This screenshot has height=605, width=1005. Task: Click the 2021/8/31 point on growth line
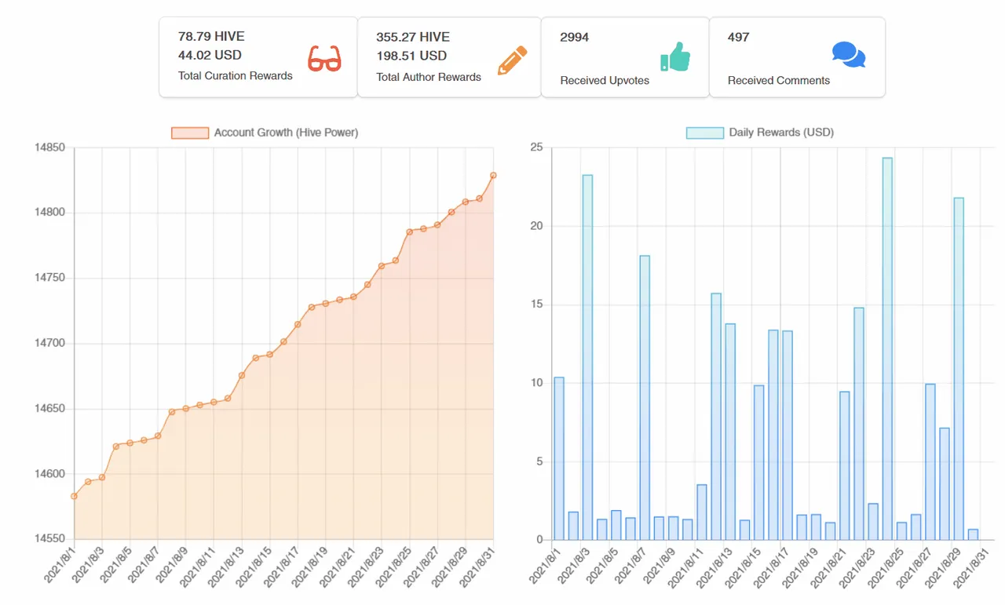coord(493,175)
